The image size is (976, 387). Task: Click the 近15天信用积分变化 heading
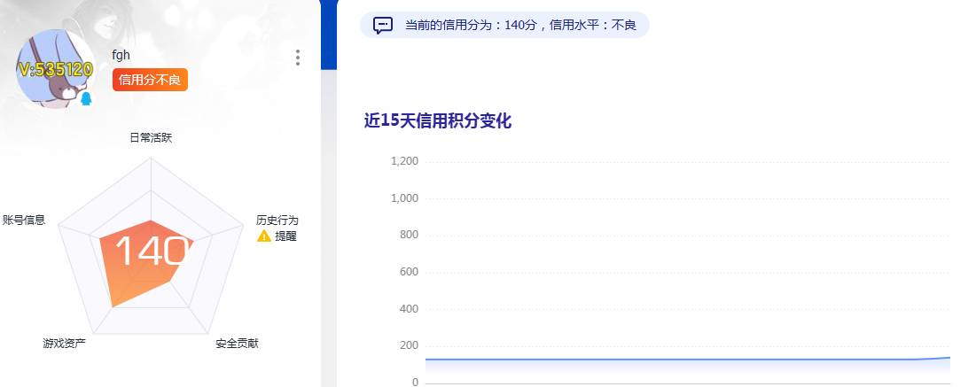click(438, 120)
